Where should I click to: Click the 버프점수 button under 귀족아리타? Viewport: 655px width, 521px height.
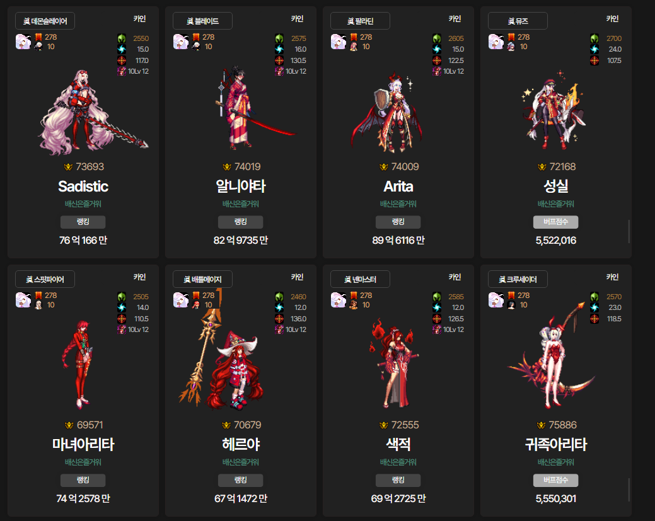coord(555,480)
